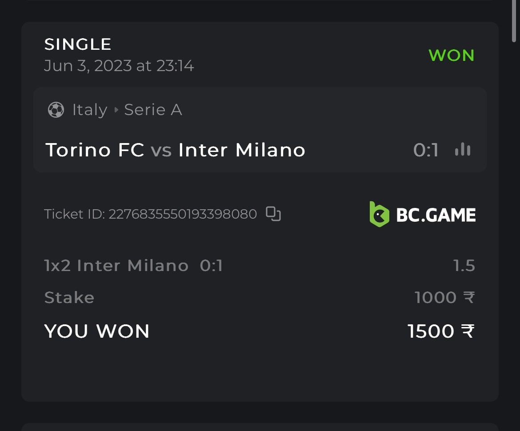Click the BC.GAME logo
The height and width of the screenshot is (431, 520).
pyautogui.click(x=423, y=214)
